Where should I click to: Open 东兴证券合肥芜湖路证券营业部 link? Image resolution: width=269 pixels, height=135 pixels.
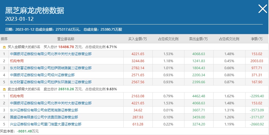(x=44, y=110)
